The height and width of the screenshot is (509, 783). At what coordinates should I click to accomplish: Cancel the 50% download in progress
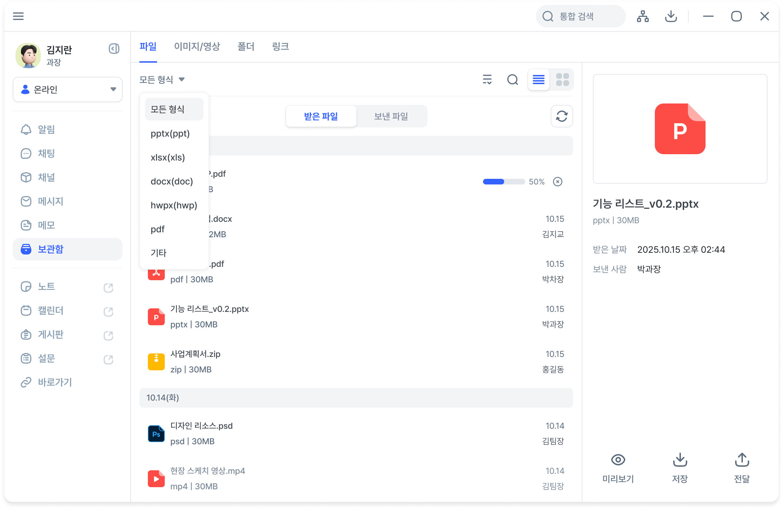click(558, 182)
